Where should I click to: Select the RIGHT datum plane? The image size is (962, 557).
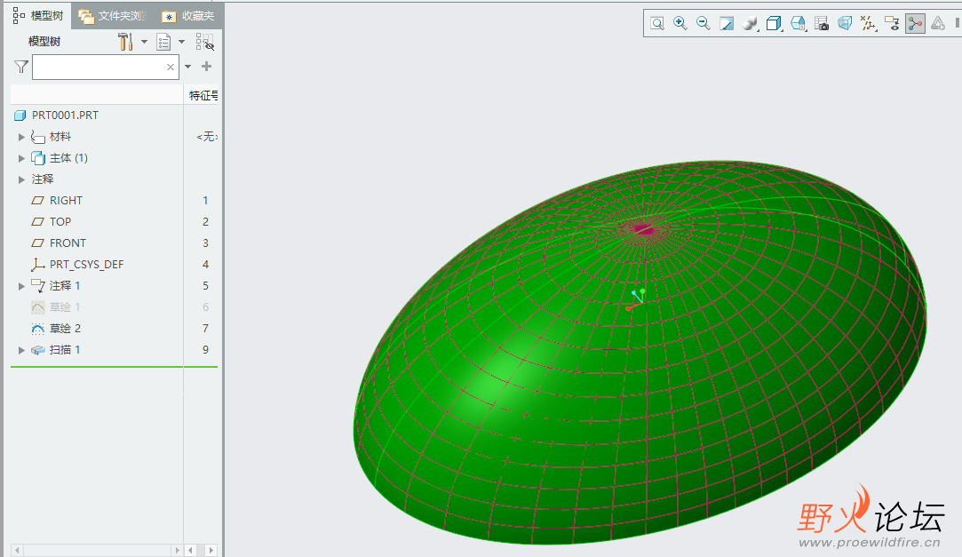tap(66, 201)
